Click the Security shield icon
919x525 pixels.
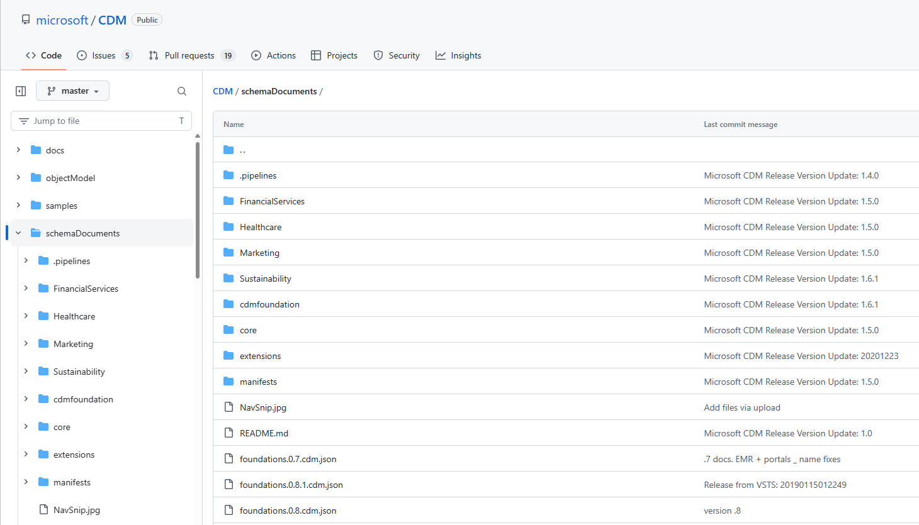point(378,55)
